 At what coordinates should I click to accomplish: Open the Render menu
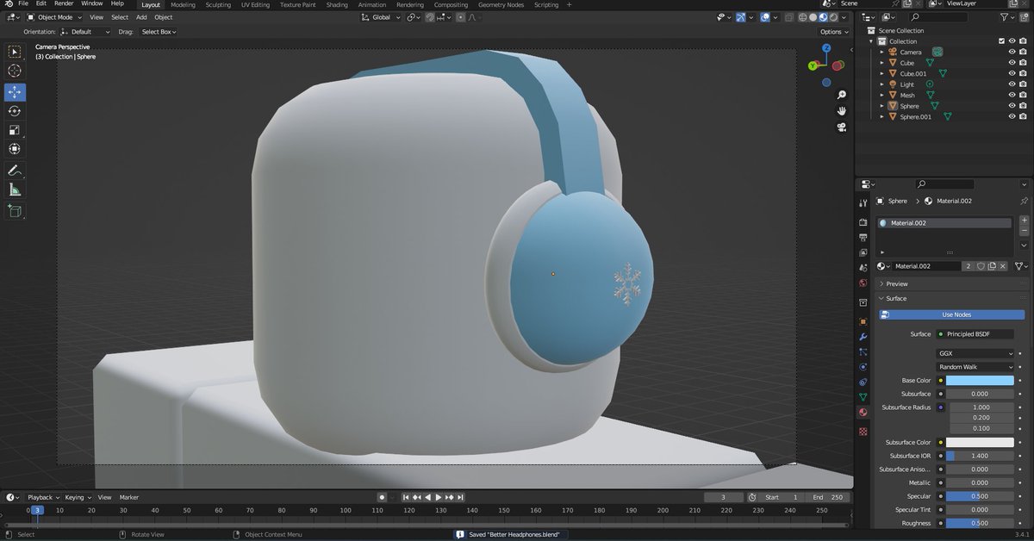pos(64,3)
